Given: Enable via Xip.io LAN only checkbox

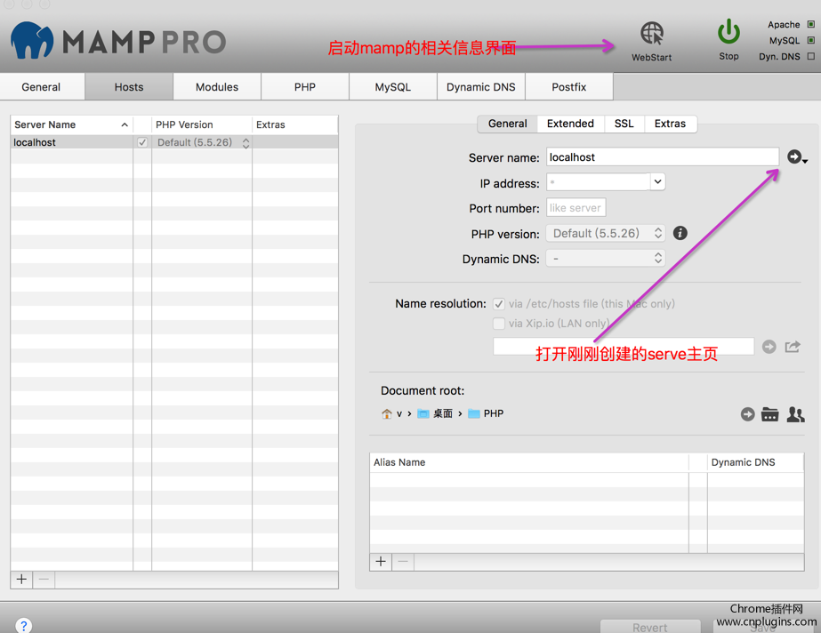Looking at the screenshot, I should [x=499, y=324].
